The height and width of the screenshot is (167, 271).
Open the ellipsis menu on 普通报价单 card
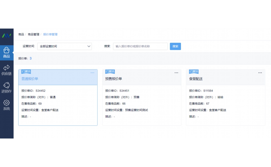(92, 72)
